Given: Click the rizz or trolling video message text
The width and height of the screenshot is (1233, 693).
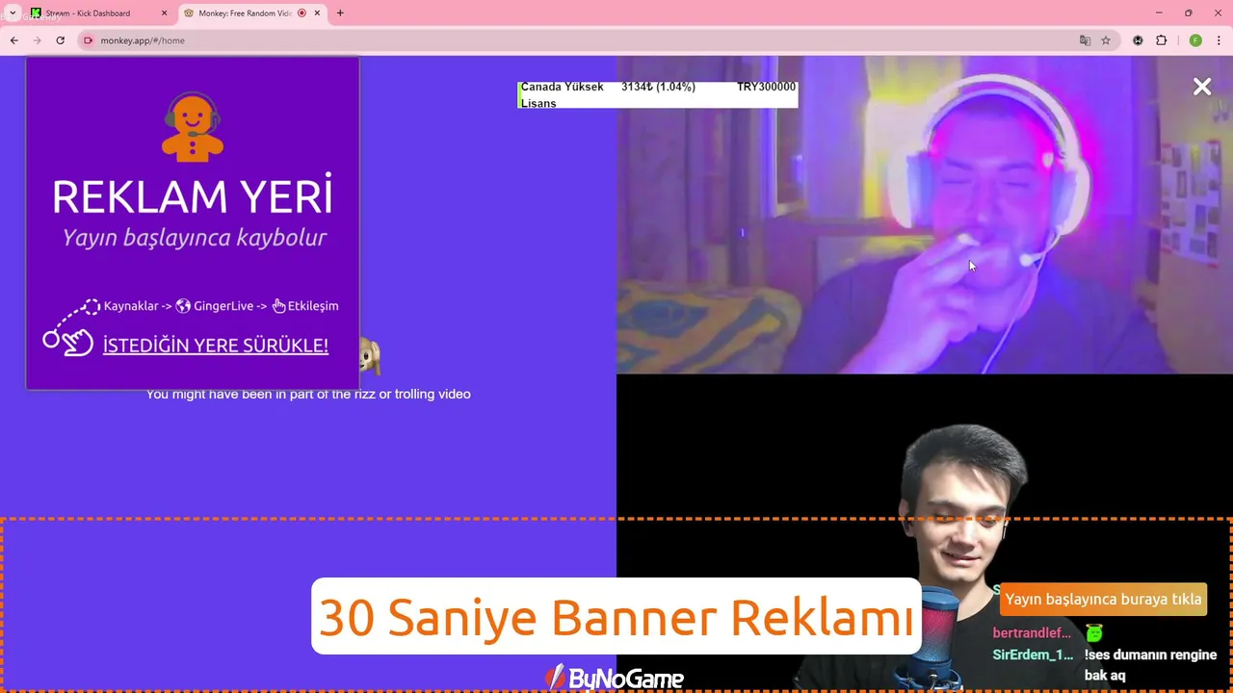Looking at the screenshot, I should click(308, 394).
